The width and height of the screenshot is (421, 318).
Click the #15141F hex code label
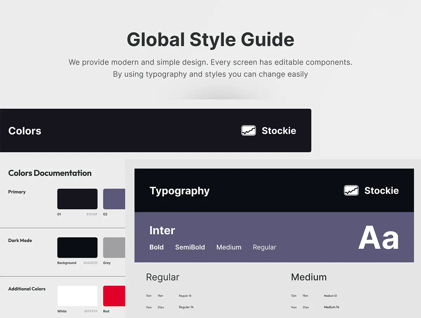[x=92, y=214]
